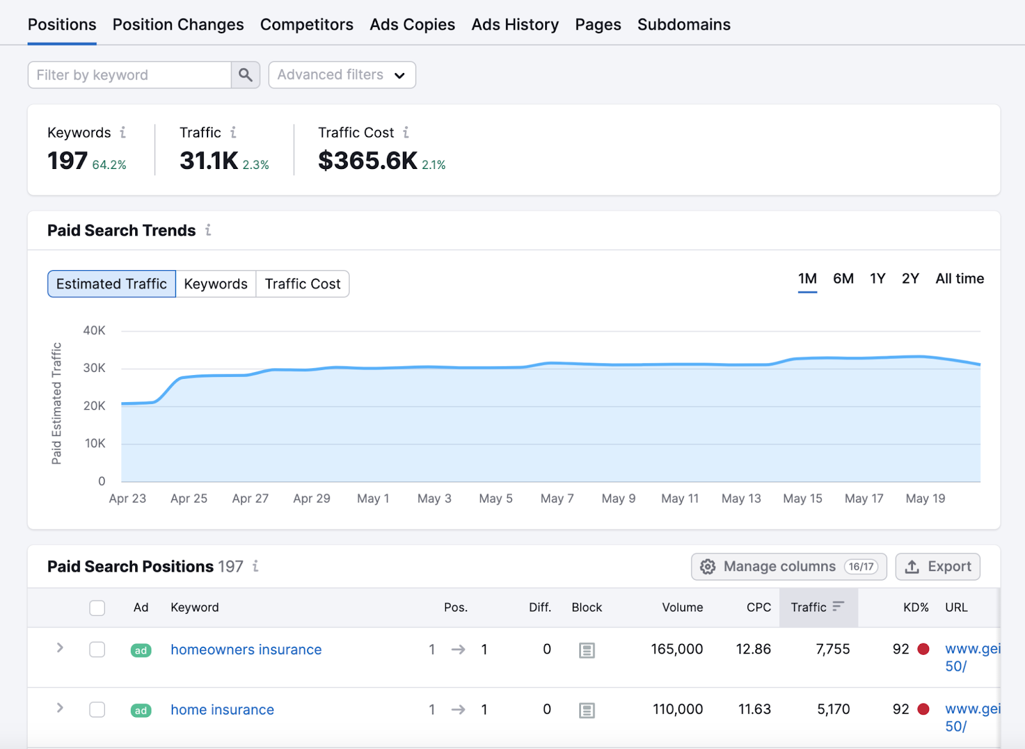Open the homeowners insurance keyword link
Viewport: 1025px width, 749px height.
point(246,650)
